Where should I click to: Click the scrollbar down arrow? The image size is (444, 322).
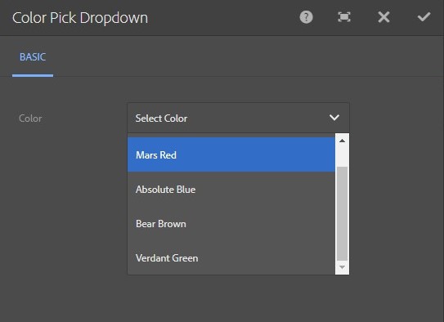click(342, 267)
